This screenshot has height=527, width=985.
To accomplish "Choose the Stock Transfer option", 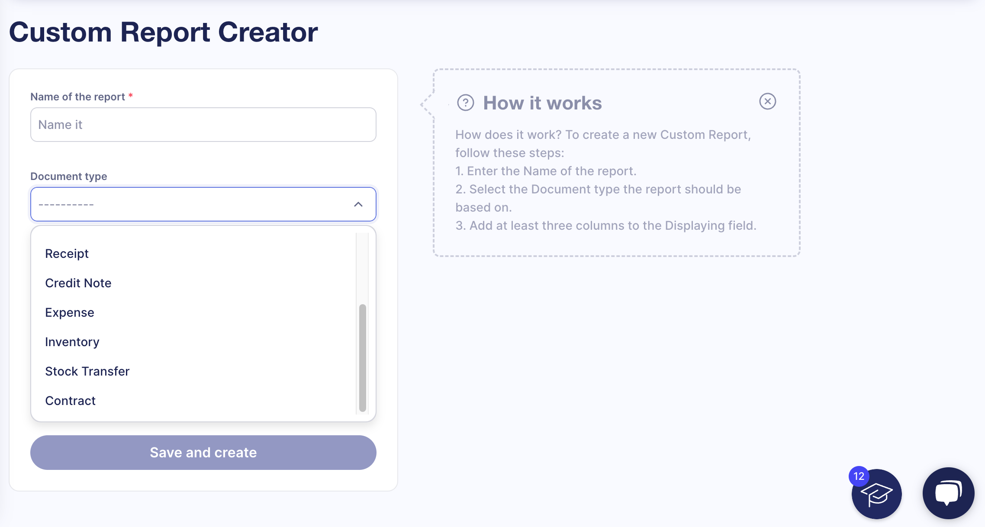I will [x=87, y=371].
